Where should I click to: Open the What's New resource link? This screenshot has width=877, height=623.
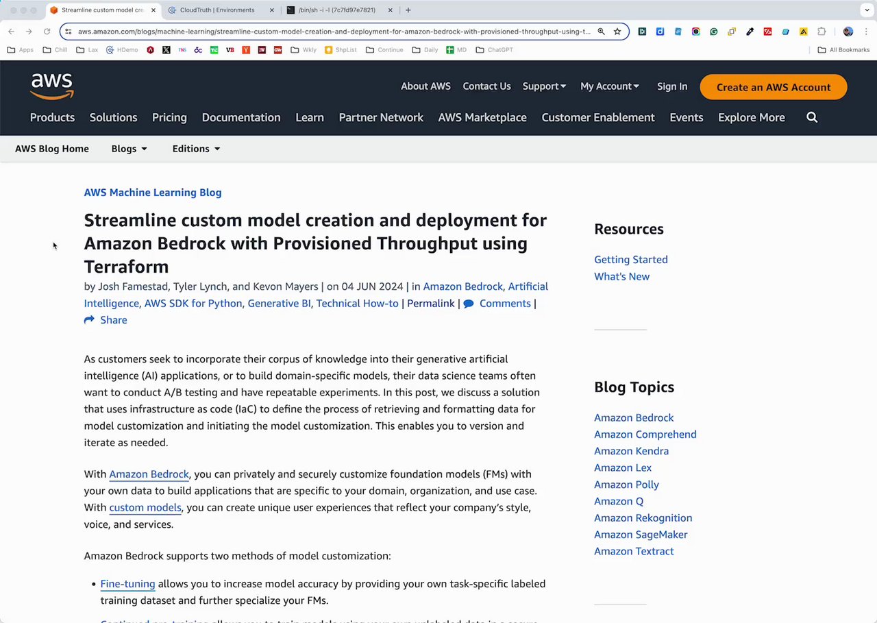[x=622, y=276]
